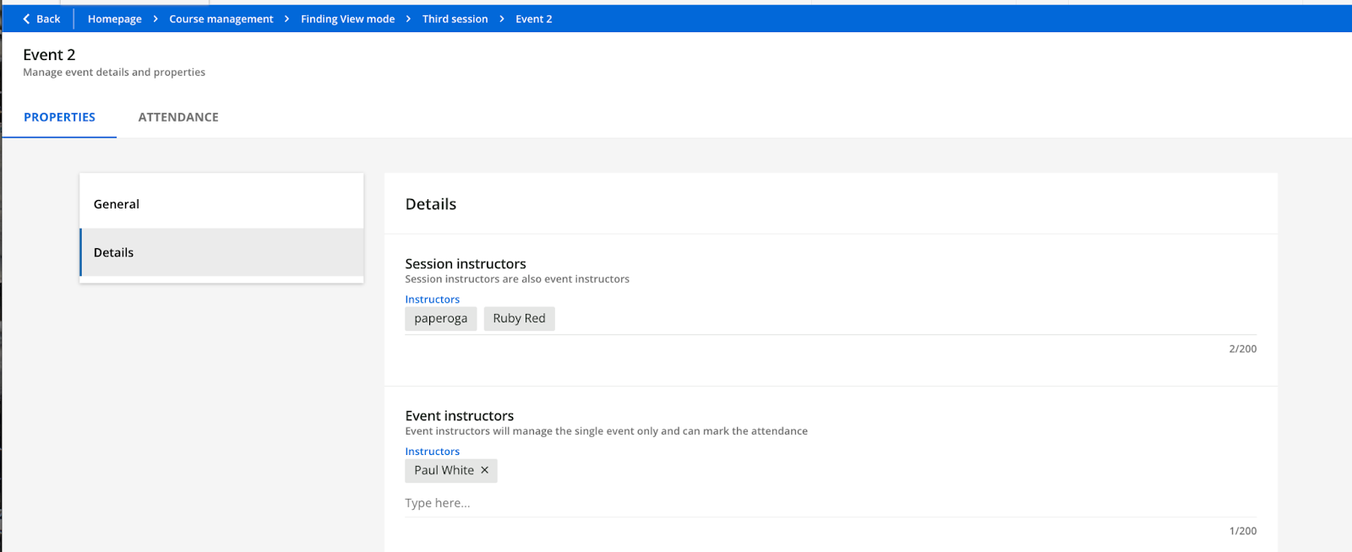Select the Properties tab
This screenshot has width=1352, height=552.
click(59, 117)
